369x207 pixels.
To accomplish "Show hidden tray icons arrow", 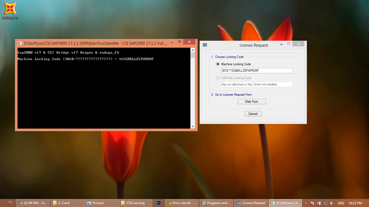I will 306,203.
